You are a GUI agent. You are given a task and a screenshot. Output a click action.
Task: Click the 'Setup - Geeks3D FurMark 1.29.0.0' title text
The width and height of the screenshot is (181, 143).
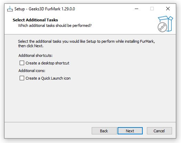[x=45, y=9]
